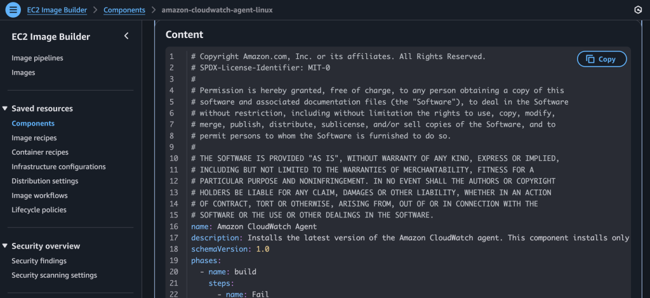Click code line with SPDX-License-Identifier: MIT-0
650x298 pixels.
[261, 67]
